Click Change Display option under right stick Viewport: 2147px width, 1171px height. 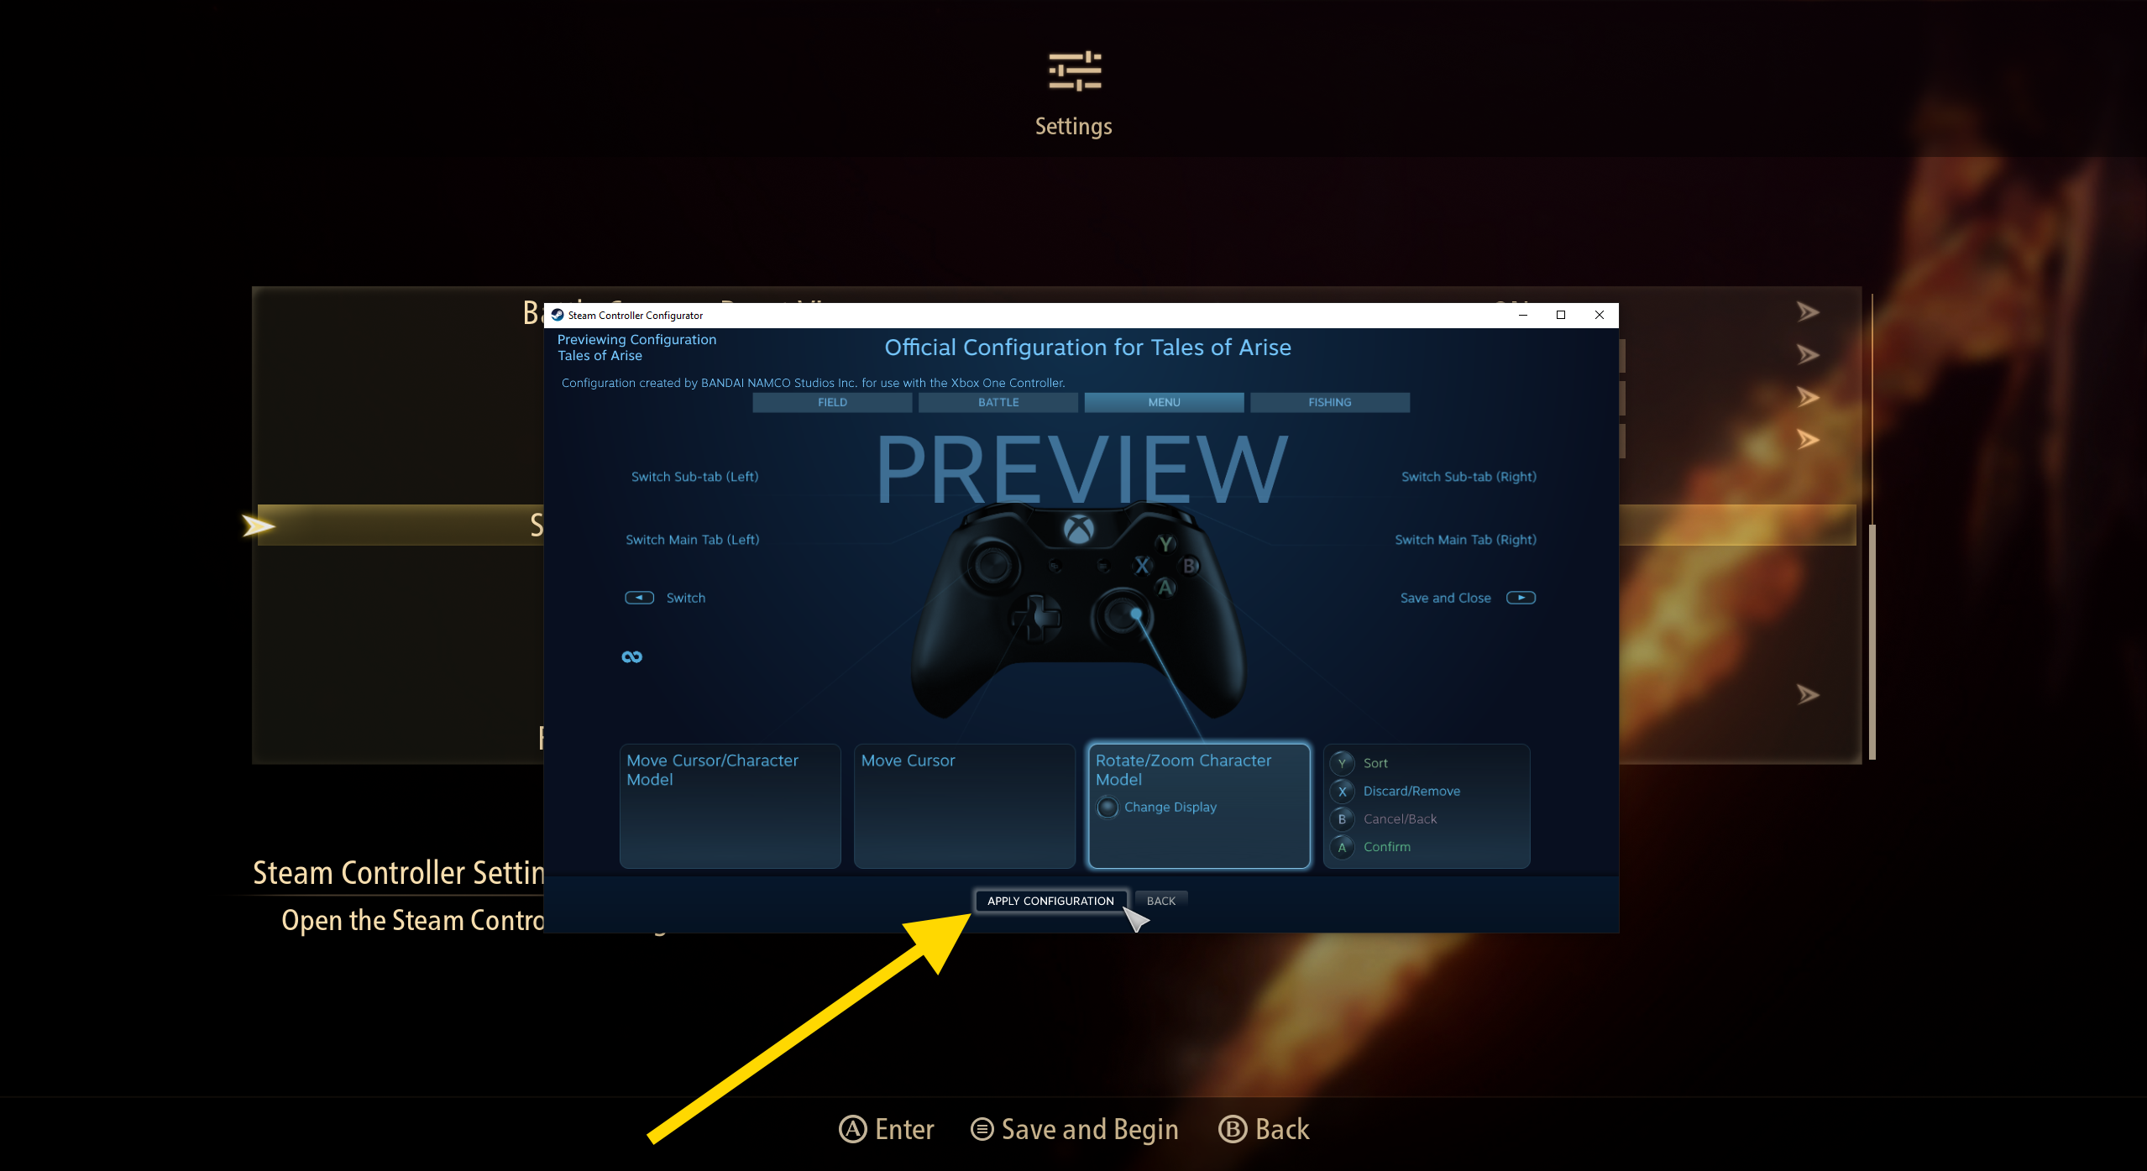click(x=1168, y=806)
